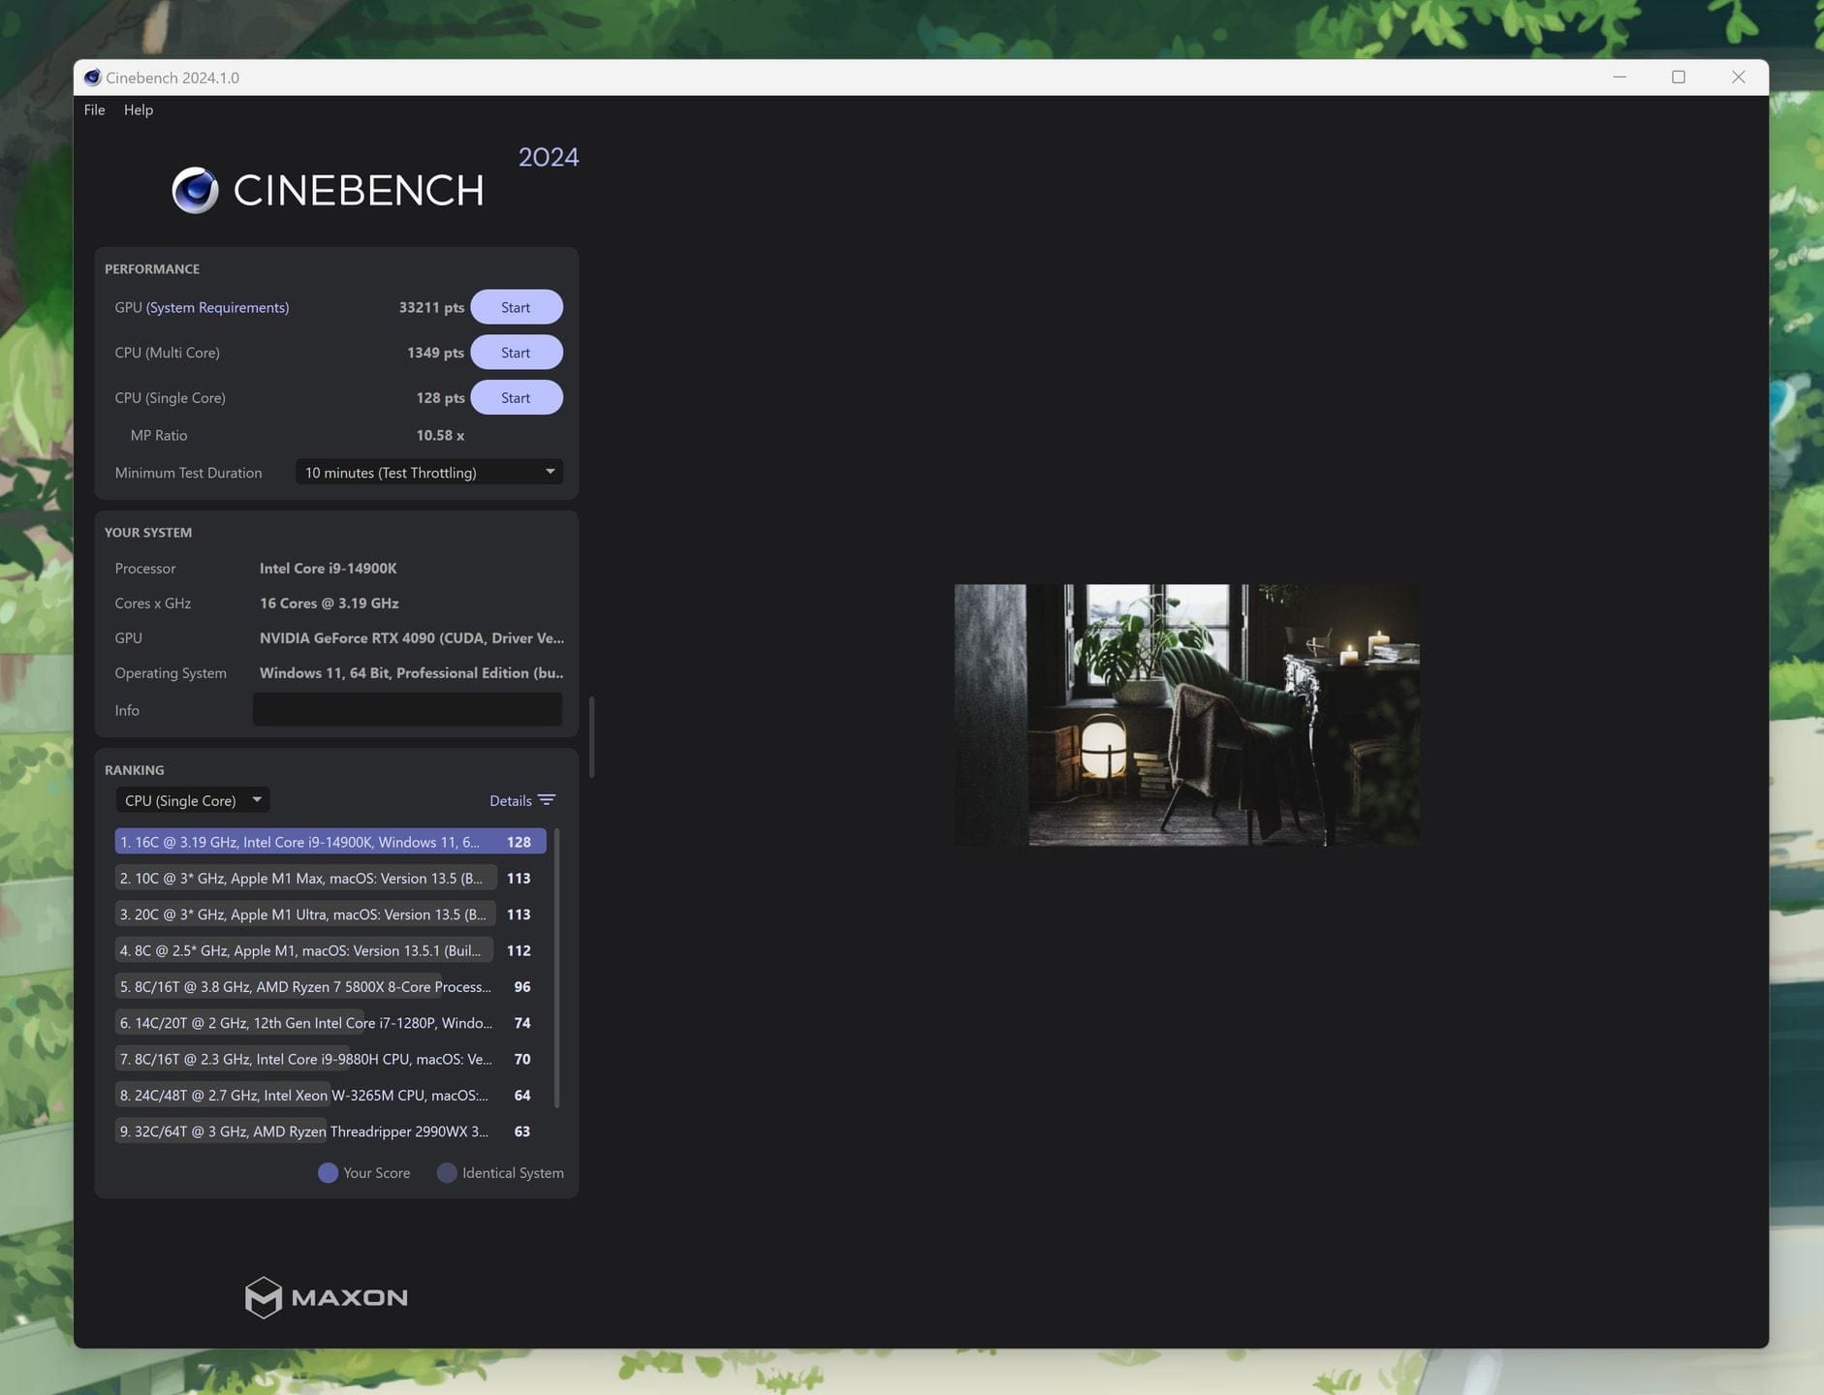The width and height of the screenshot is (1824, 1395).
Task: Click the Your Score legend circle
Action: (x=328, y=1173)
